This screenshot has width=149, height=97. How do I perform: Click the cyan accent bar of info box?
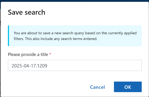8,36
